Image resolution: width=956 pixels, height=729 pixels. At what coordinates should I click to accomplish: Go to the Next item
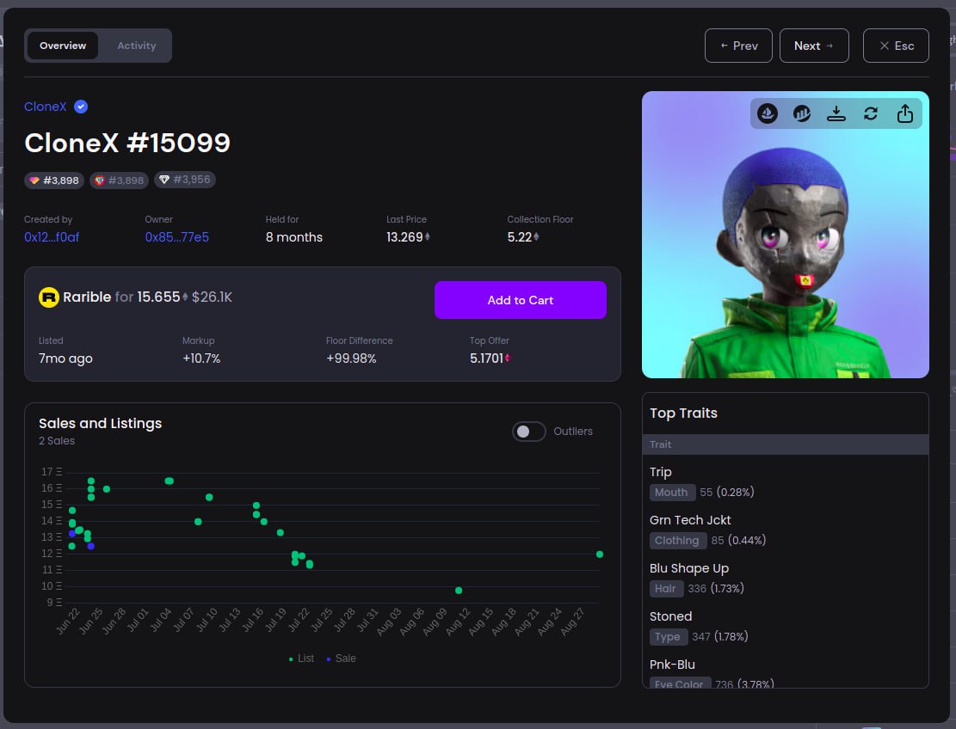coord(814,46)
